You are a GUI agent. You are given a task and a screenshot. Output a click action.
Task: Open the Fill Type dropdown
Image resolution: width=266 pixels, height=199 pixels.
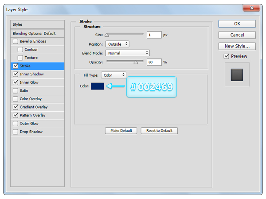point(113,75)
